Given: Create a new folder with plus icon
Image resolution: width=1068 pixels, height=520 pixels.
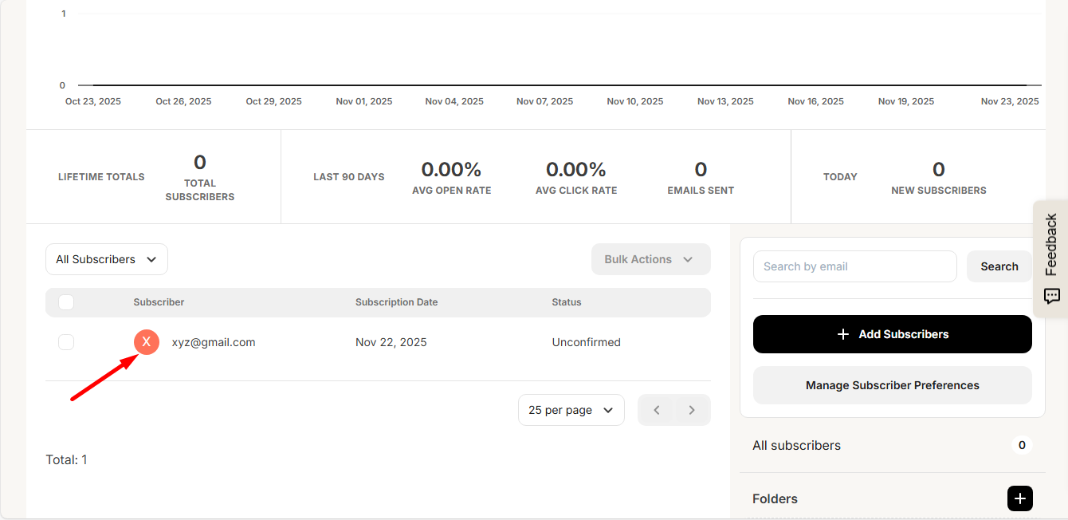Looking at the screenshot, I should 1019,498.
